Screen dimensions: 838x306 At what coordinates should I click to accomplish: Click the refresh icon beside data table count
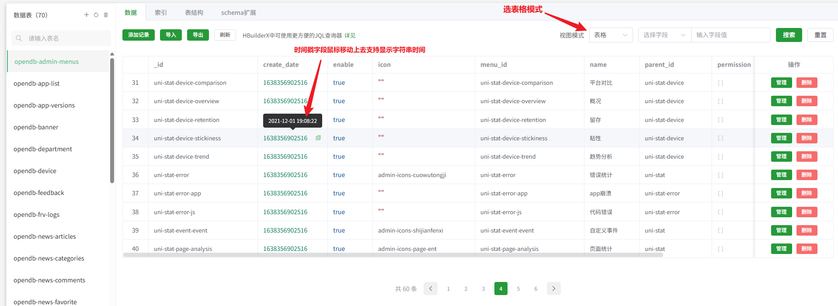tap(96, 15)
